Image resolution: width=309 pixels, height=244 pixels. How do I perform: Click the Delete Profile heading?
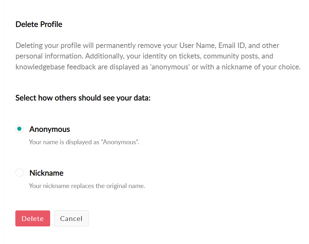click(x=39, y=24)
